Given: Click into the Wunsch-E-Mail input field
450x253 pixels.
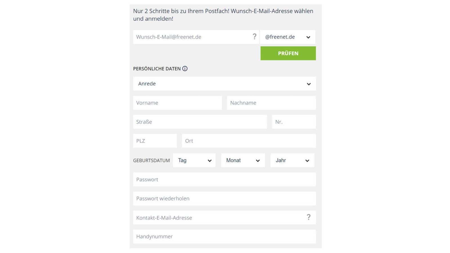Looking at the screenshot, I should [x=191, y=37].
